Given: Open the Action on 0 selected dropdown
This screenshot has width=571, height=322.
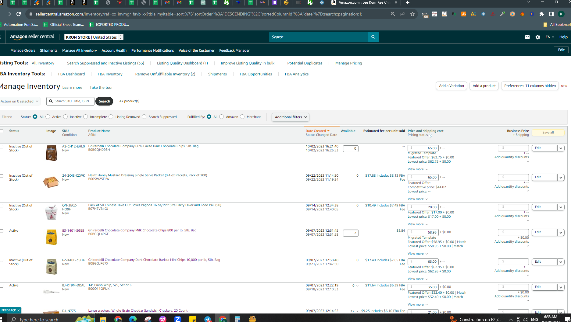Looking at the screenshot, I should coord(20,101).
